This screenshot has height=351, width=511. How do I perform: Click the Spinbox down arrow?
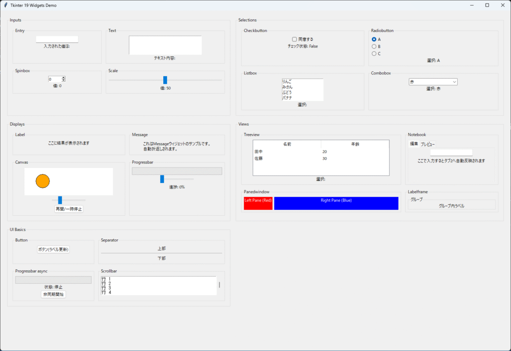(63, 80)
